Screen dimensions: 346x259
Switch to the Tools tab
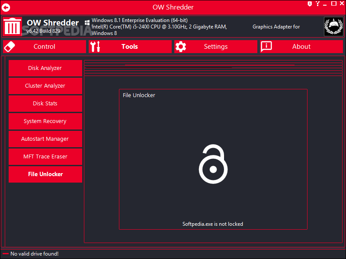click(x=130, y=47)
